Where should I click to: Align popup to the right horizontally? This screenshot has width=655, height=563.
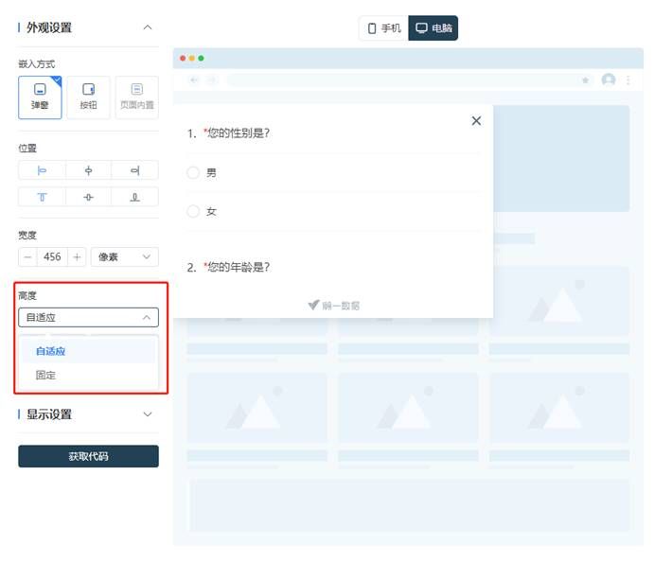tap(135, 170)
